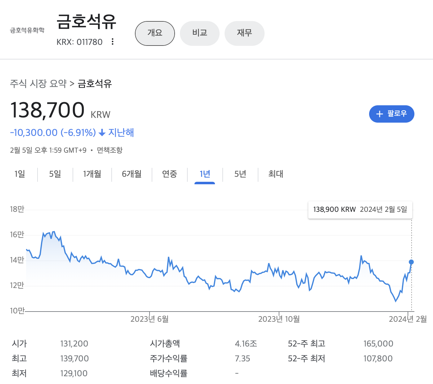This screenshot has width=433, height=384.
Task: Click the 12만 y-axis label
Action: coord(17,285)
